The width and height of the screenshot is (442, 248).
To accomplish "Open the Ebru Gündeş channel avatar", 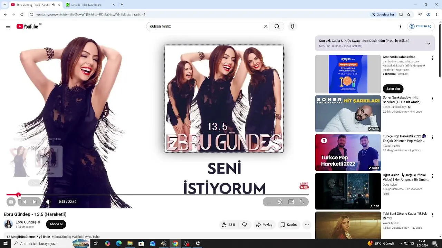I will pyautogui.click(x=8, y=224).
